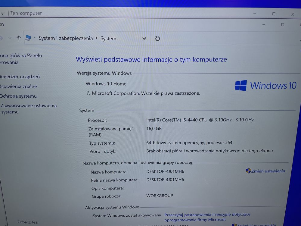Open 'Menedżer urządzeń' in the sidebar
The image size is (301, 226).
point(20,77)
